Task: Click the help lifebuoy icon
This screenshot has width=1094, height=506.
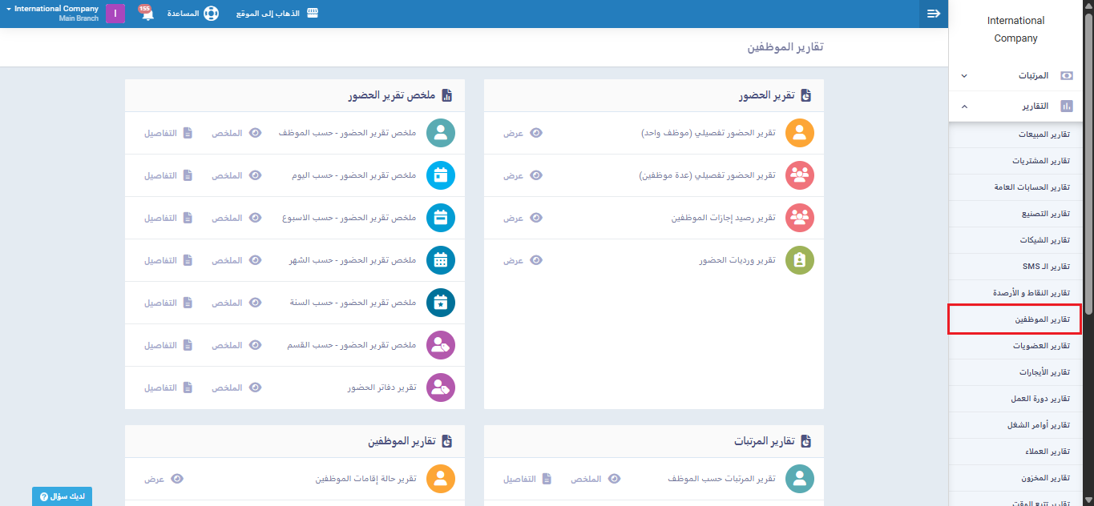Action: point(211,14)
